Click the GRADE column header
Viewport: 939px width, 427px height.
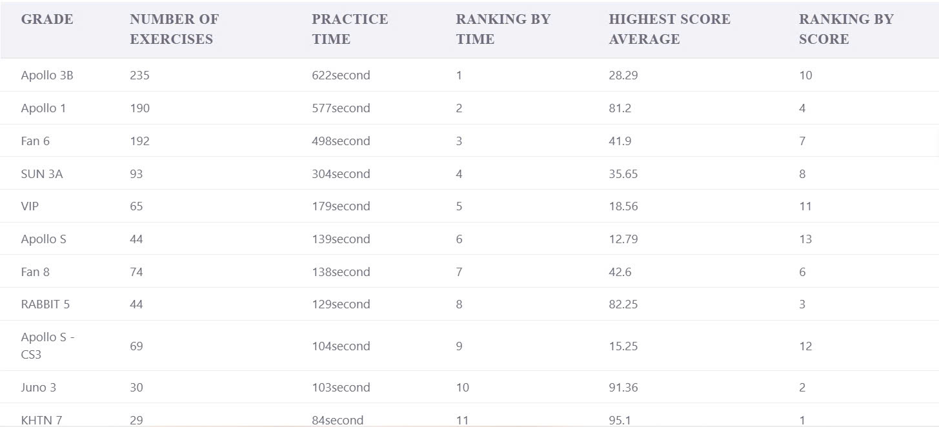pyautogui.click(x=47, y=19)
